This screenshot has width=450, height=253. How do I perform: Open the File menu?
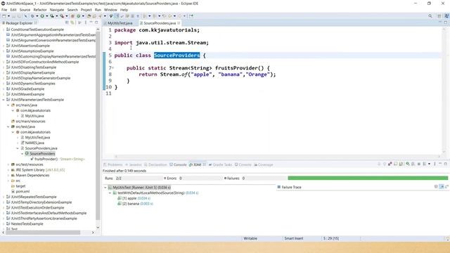pyautogui.click(x=4, y=10)
